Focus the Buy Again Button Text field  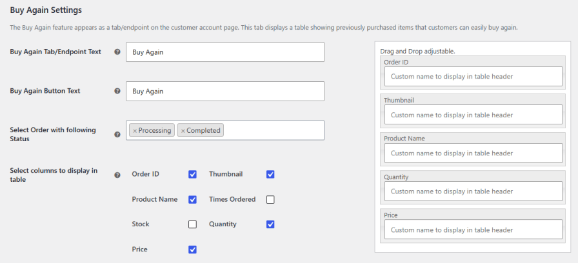(x=225, y=91)
